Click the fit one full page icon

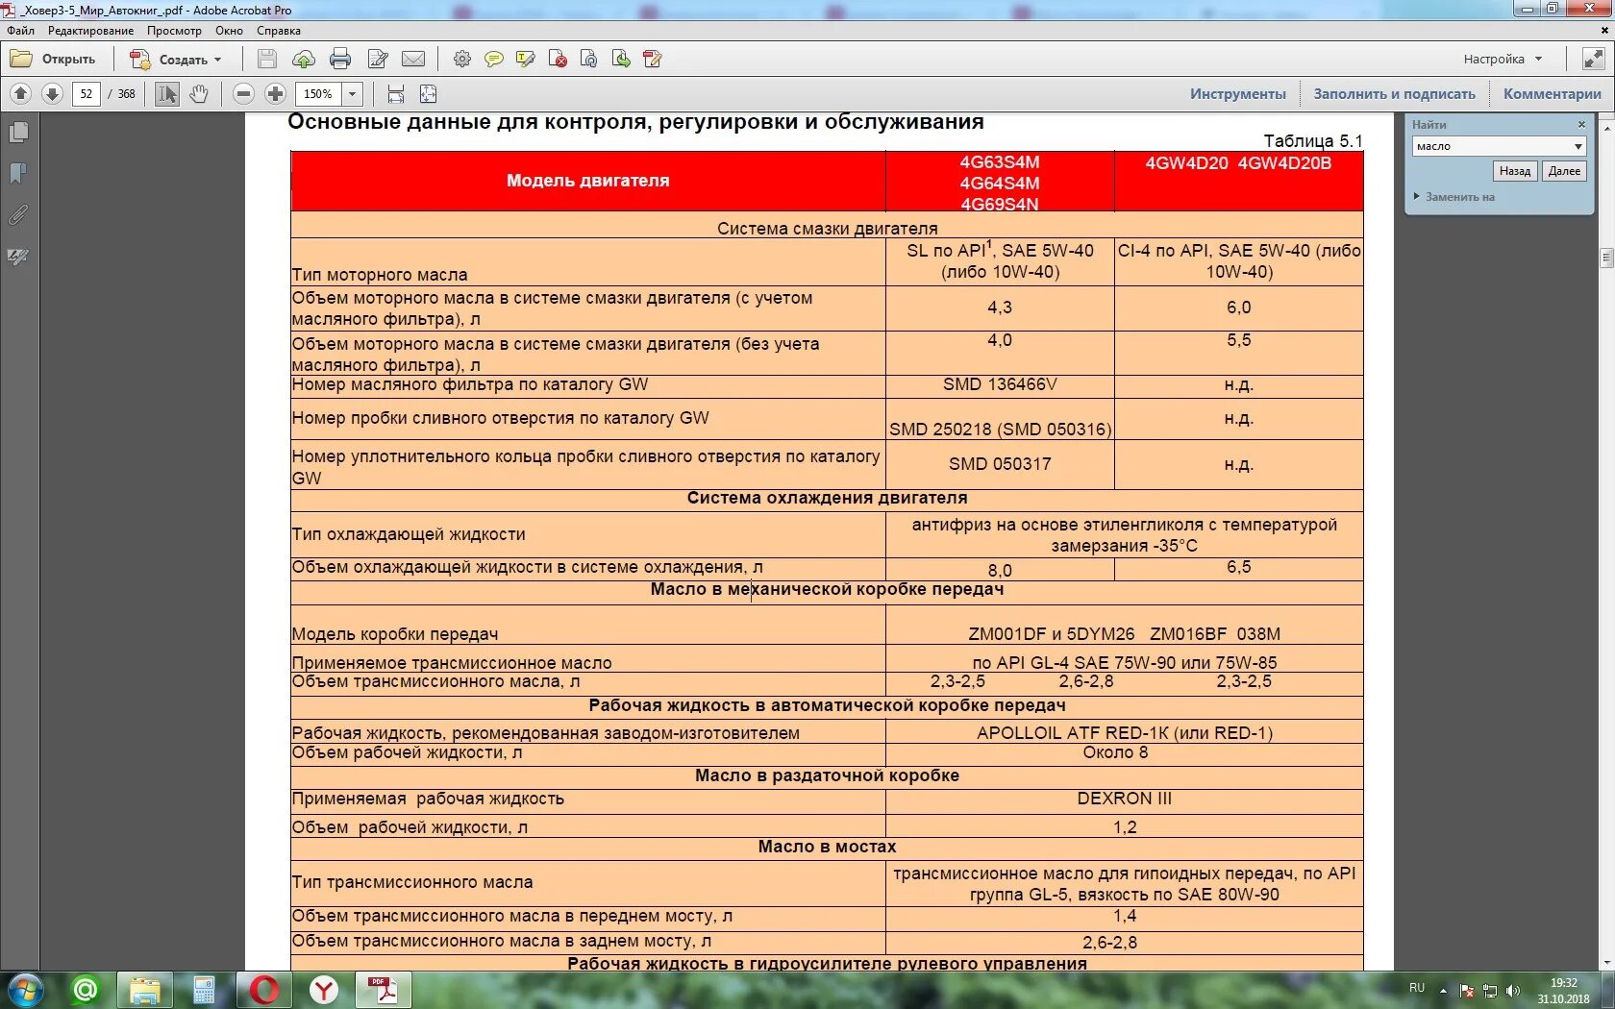pyautogui.click(x=429, y=94)
